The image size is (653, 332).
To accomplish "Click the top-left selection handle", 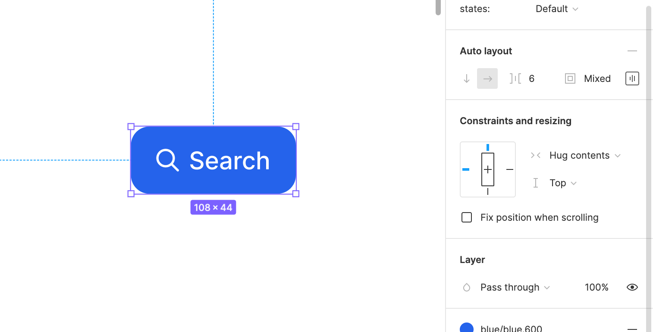I will point(131,127).
